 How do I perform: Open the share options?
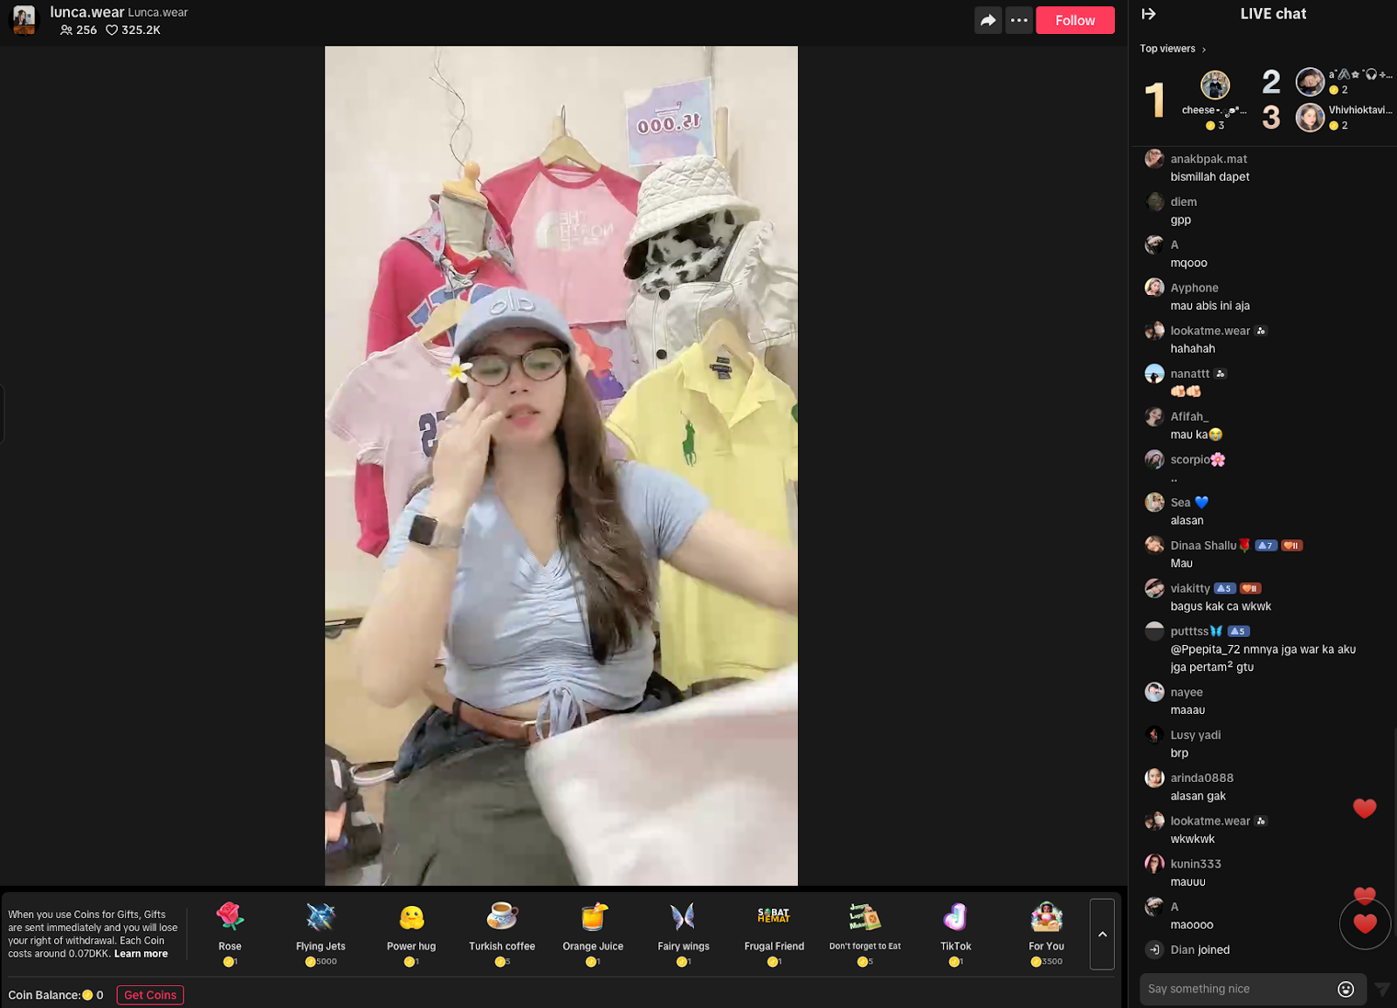(988, 19)
